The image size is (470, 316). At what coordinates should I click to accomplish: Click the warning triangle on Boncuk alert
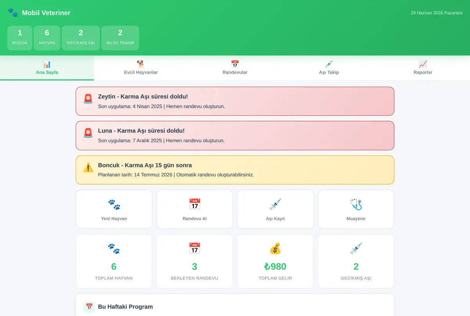pyautogui.click(x=88, y=167)
